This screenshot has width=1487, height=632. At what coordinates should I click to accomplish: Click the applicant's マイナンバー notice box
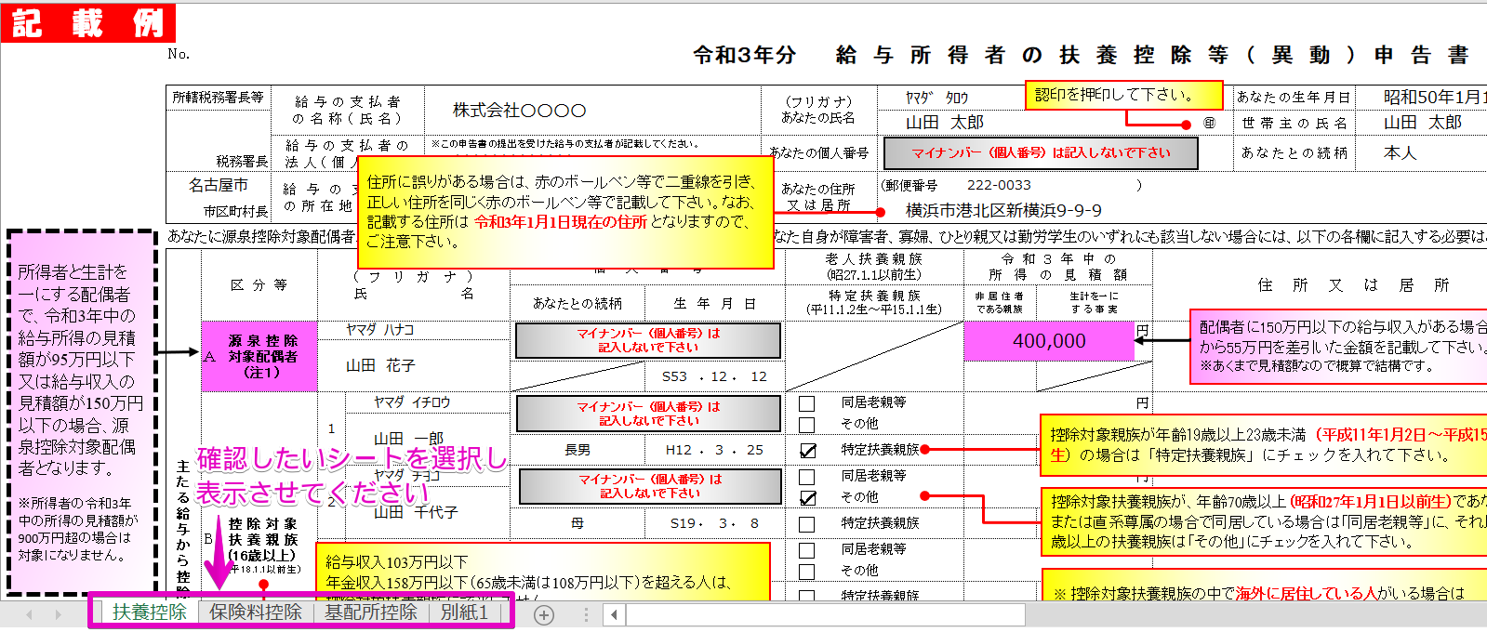[x=1041, y=153]
